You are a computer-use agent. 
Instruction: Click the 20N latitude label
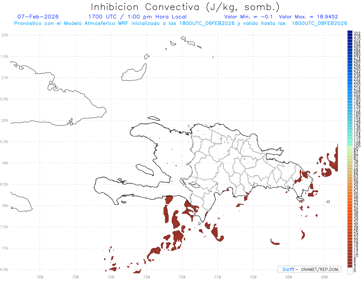[x=5, y=120]
